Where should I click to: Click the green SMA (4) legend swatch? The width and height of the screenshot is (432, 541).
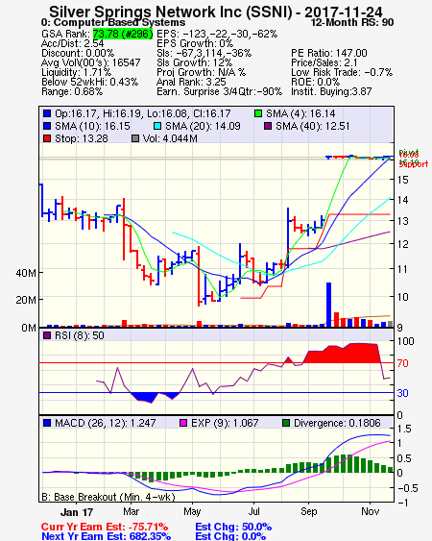(258, 113)
